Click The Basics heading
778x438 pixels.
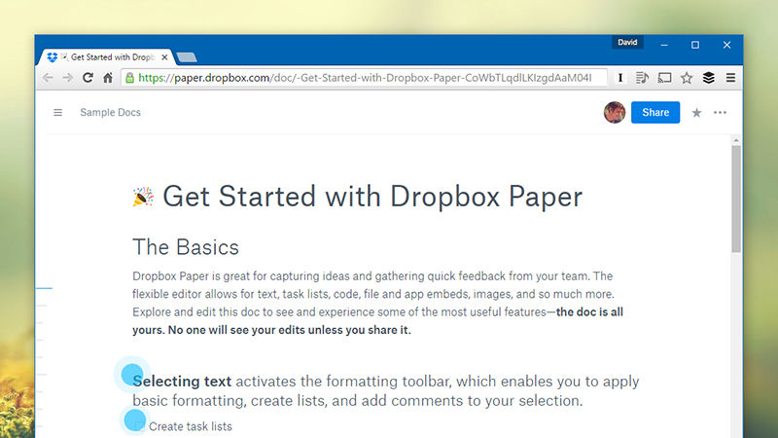coord(186,247)
